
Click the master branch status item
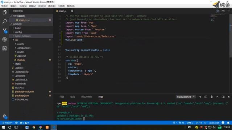pos(7,123)
